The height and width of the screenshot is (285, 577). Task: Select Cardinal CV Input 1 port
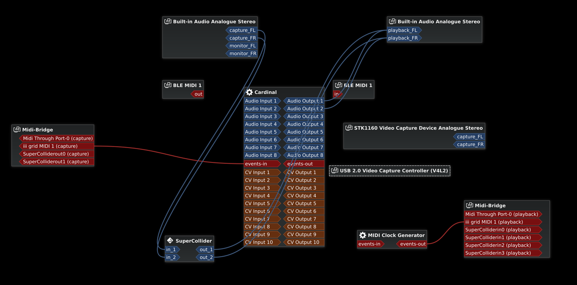tap(263, 172)
